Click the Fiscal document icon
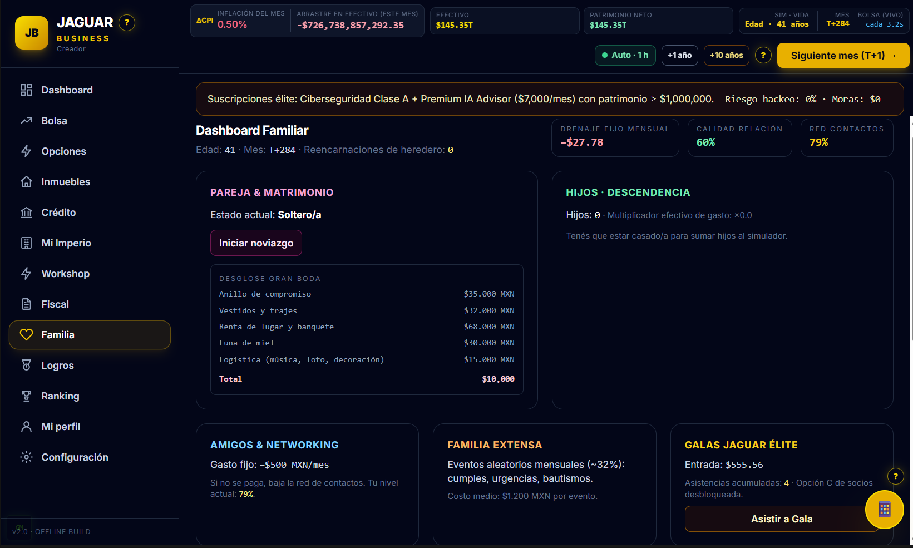The height and width of the screenshot is (548, 913). point(26,304)
